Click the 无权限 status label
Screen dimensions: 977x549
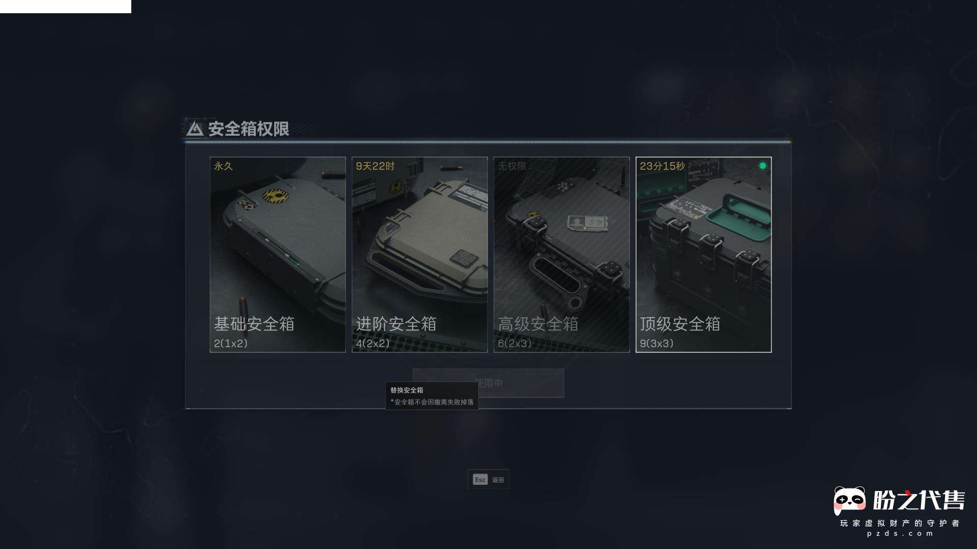pyautogui.click(x=512, y=166)
